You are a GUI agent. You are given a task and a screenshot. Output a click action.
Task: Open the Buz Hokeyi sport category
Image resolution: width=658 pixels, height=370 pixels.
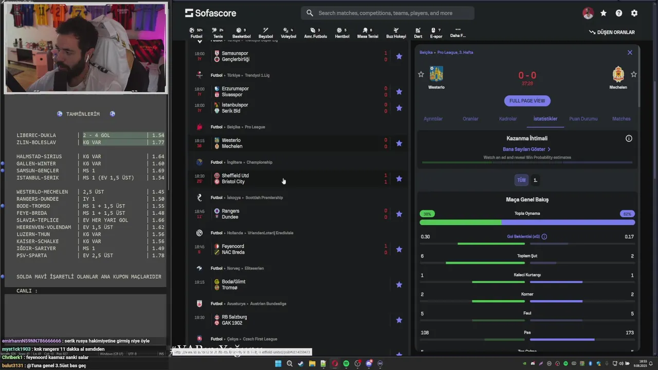click(x=396, y=33)
